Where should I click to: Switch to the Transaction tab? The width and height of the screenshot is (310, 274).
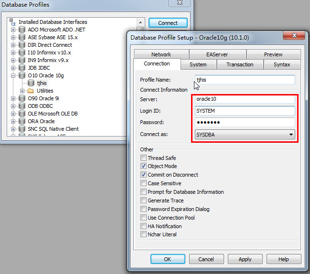[x=240, y=64]
